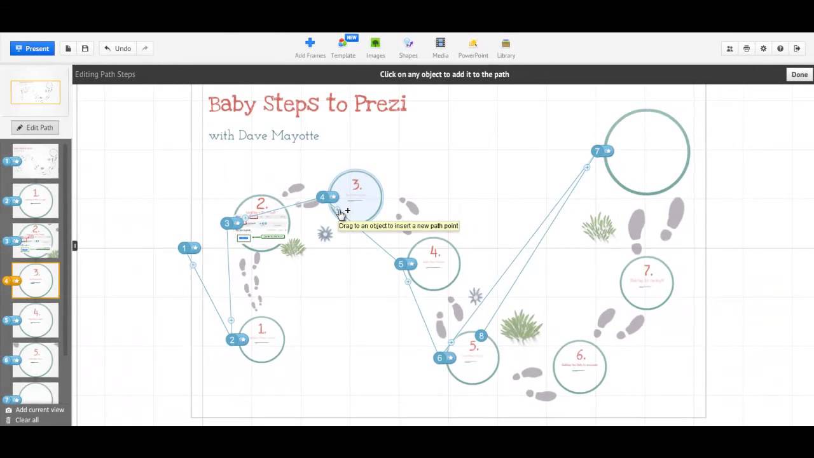Screen dimensions: 814x458
Task: Click the Undo button
Action: 118,48
